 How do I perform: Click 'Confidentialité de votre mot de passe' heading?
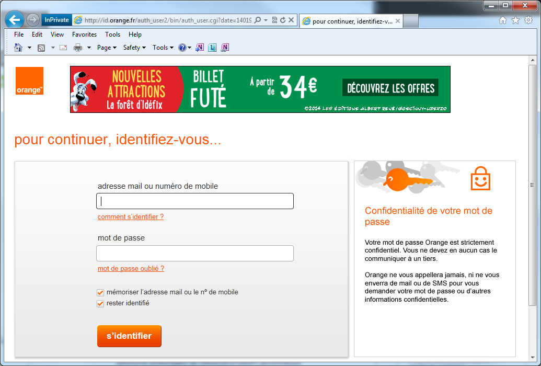point(429,216)
